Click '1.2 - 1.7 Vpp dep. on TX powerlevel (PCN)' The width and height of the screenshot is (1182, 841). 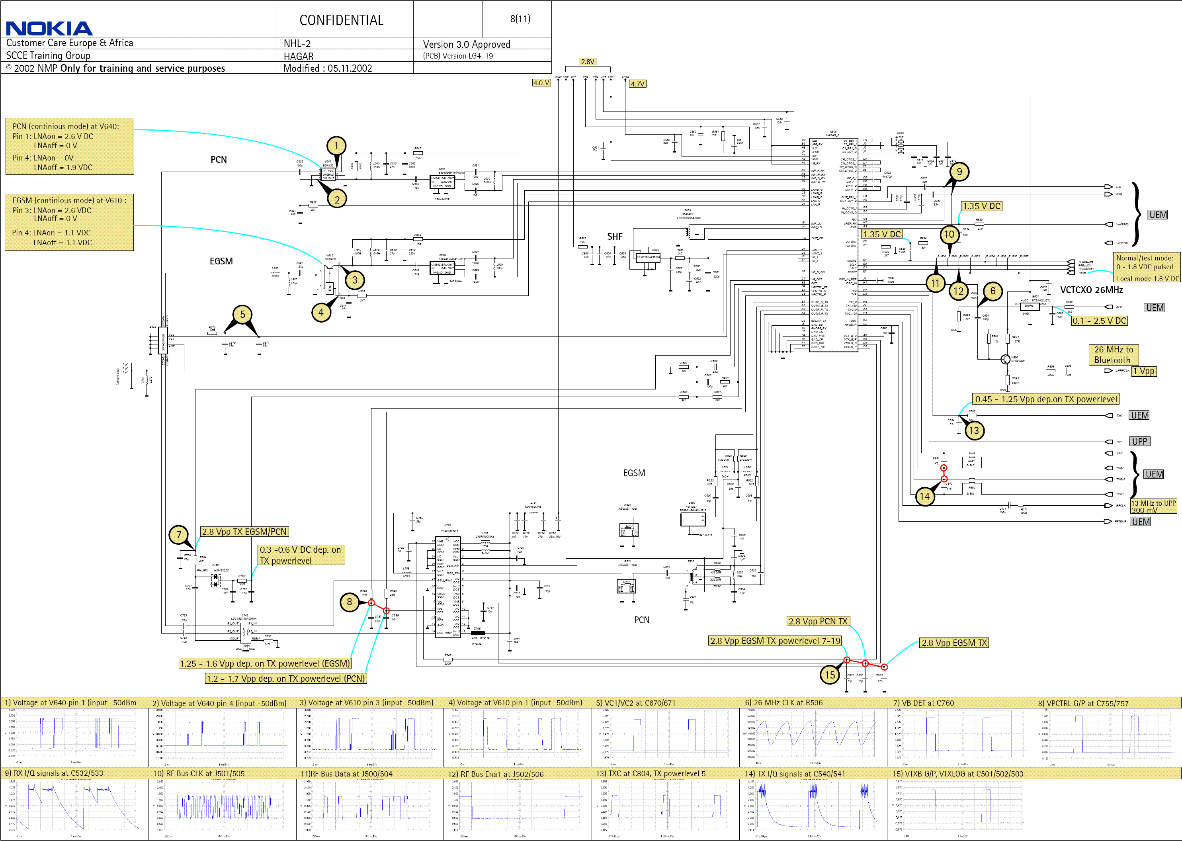tap(286, 679)
